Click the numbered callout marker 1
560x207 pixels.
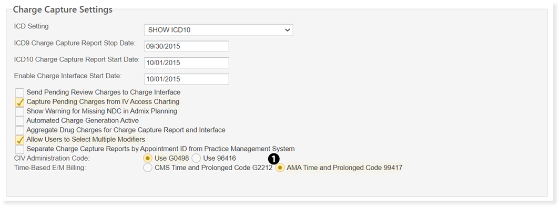(x=273, y=160)
